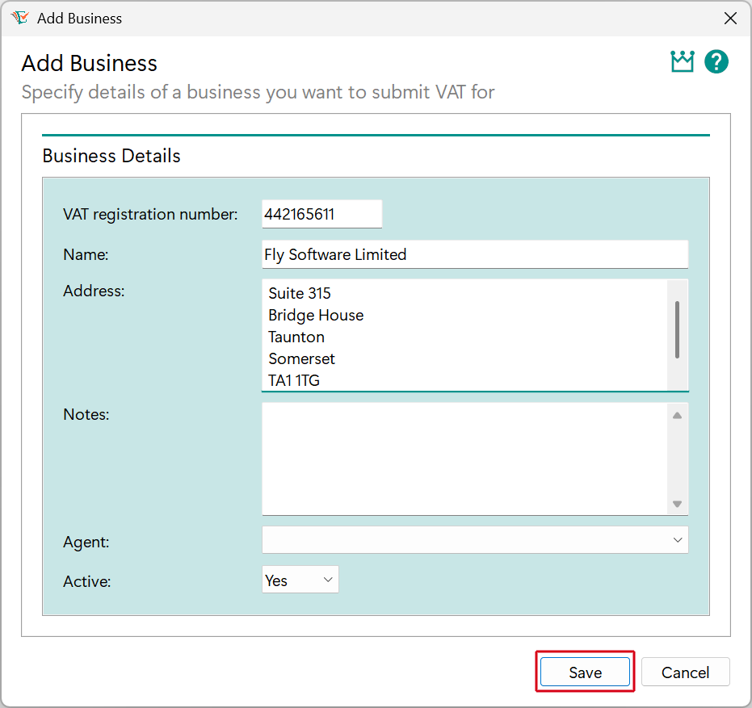
Task: Open the Active selector's chevron arrow
Action: point(327,579)
